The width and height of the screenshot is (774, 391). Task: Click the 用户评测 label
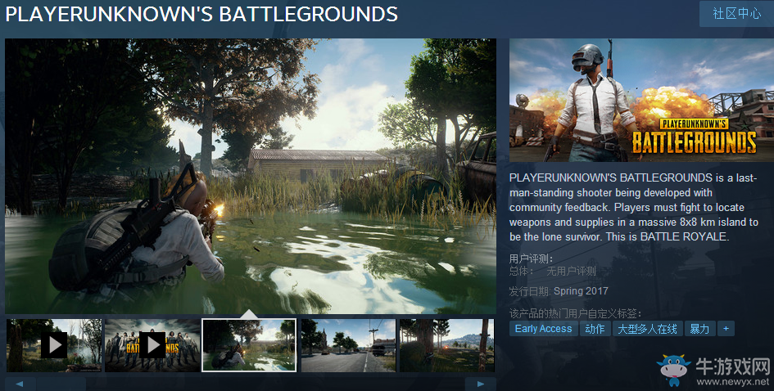point(531,258)
